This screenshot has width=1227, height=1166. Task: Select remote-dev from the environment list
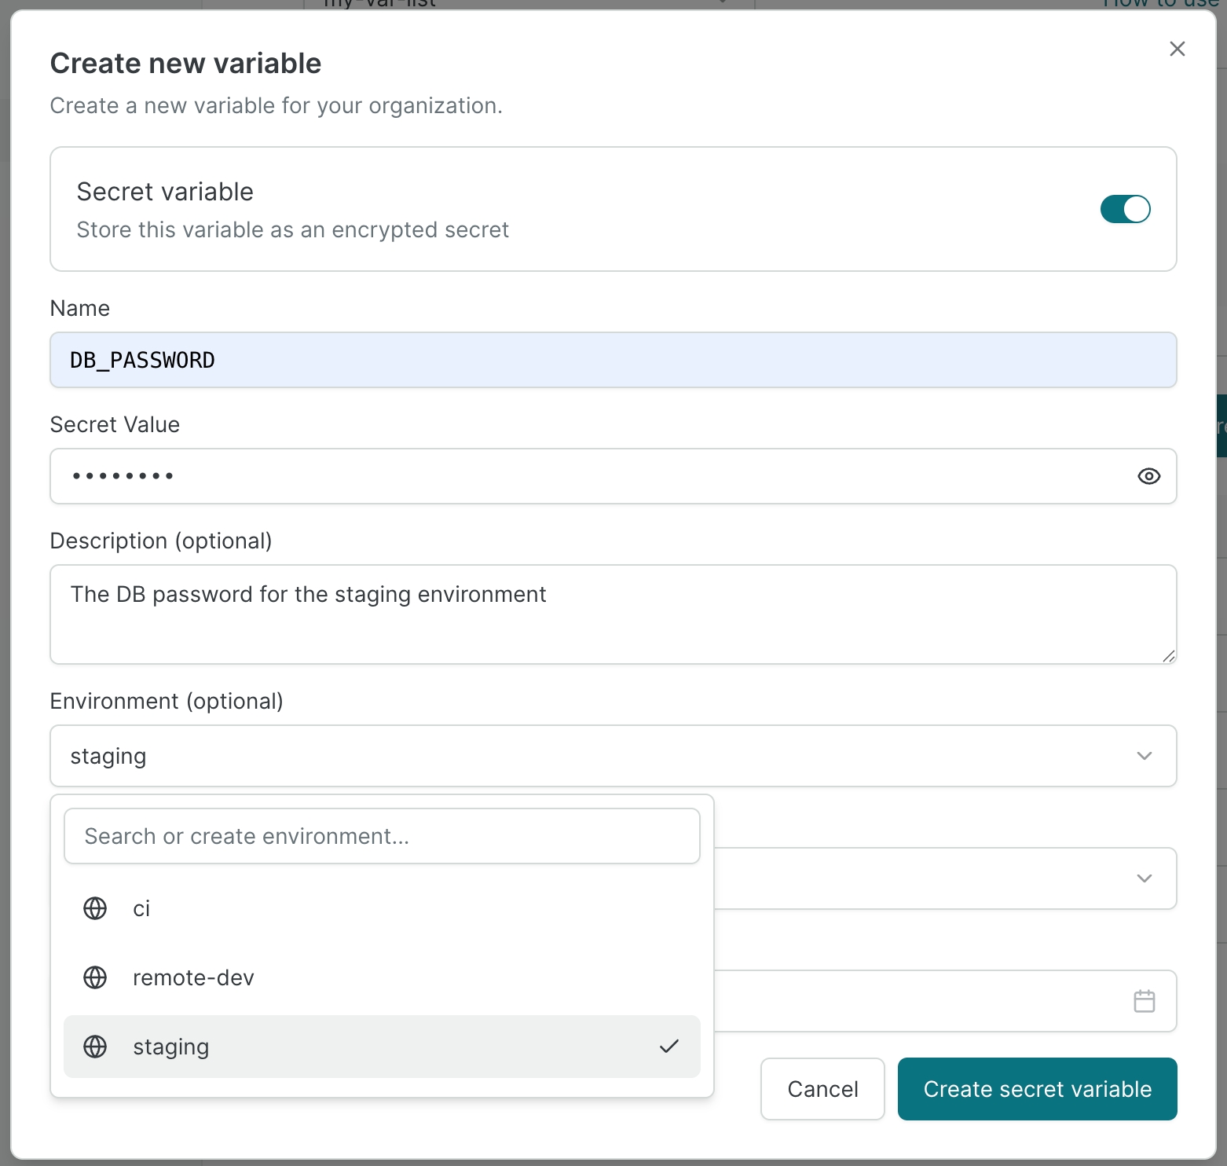click(x=192, y=977)
